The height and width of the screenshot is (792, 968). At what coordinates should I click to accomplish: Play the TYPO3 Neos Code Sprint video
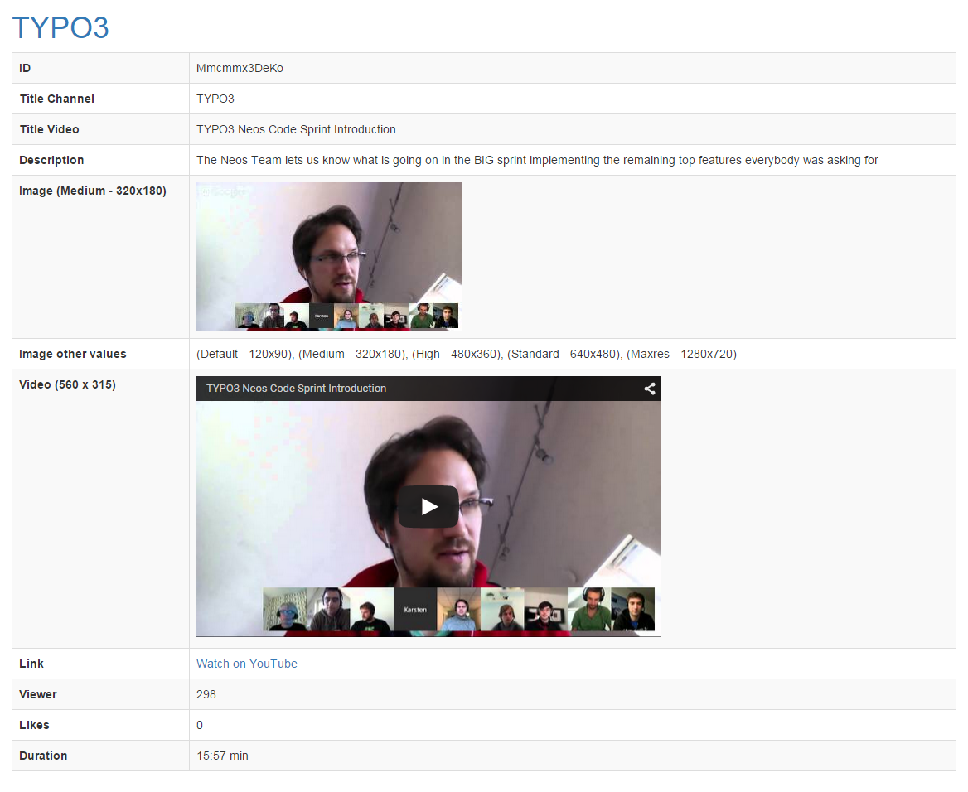click(x=428, y=507)
